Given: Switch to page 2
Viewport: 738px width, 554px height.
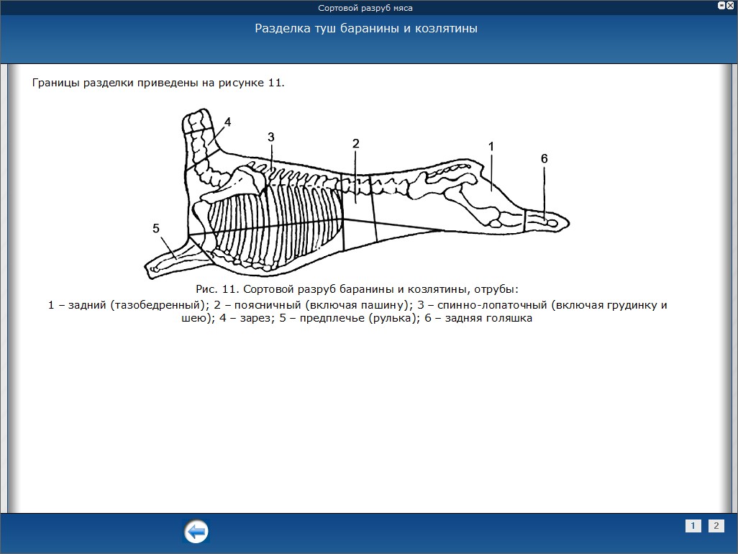Looking at the screenshot, I should point(716,526).
